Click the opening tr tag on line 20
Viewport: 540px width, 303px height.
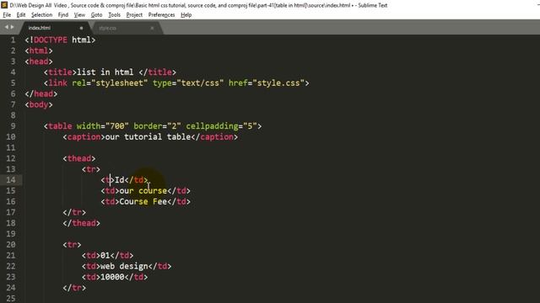(72, 244)
